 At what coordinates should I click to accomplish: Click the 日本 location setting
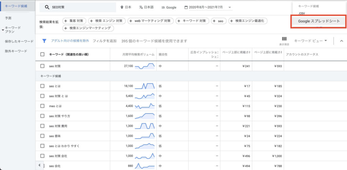point(126,7)
